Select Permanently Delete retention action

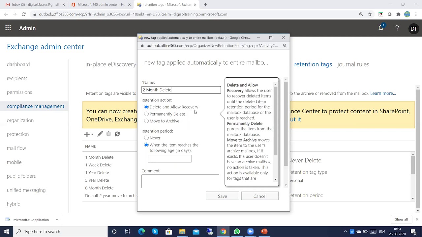point(146,114)
